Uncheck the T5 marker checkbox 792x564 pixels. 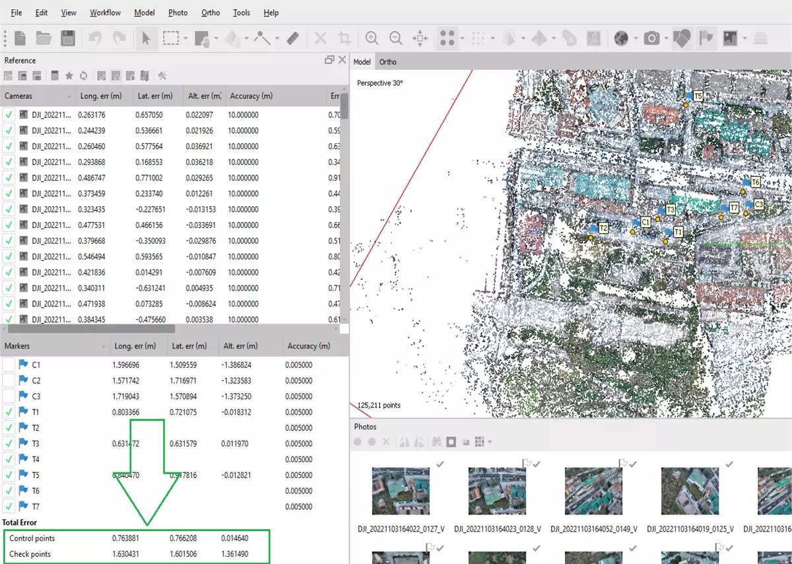pyautogui.click(x=9, y=475)
